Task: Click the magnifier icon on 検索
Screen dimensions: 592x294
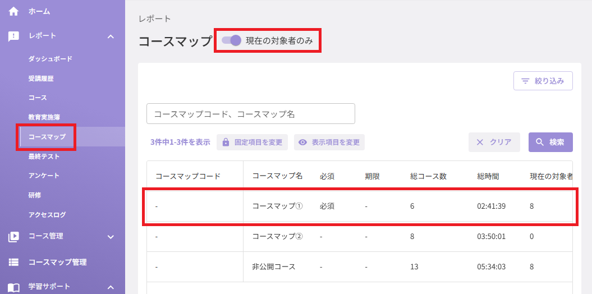Action: 540,143
